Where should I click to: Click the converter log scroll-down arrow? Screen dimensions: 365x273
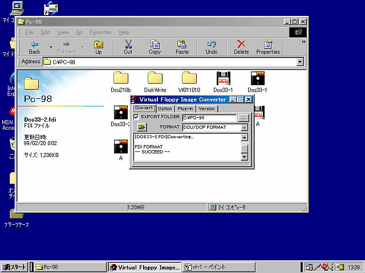pos(244,157)
